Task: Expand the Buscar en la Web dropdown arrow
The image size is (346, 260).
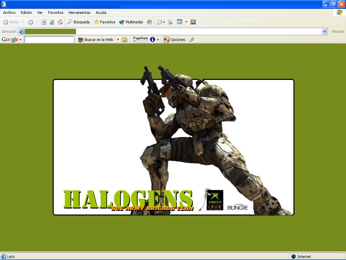Action: click(118, 40)
